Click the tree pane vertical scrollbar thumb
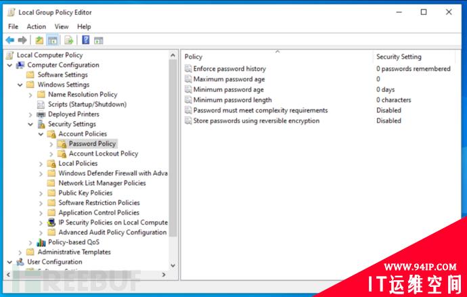Viewport: 467px width, 297px height. [173, 148]
